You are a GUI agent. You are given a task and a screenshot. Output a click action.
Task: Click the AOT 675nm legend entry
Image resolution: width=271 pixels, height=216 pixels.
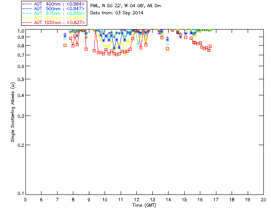[53, 13]
